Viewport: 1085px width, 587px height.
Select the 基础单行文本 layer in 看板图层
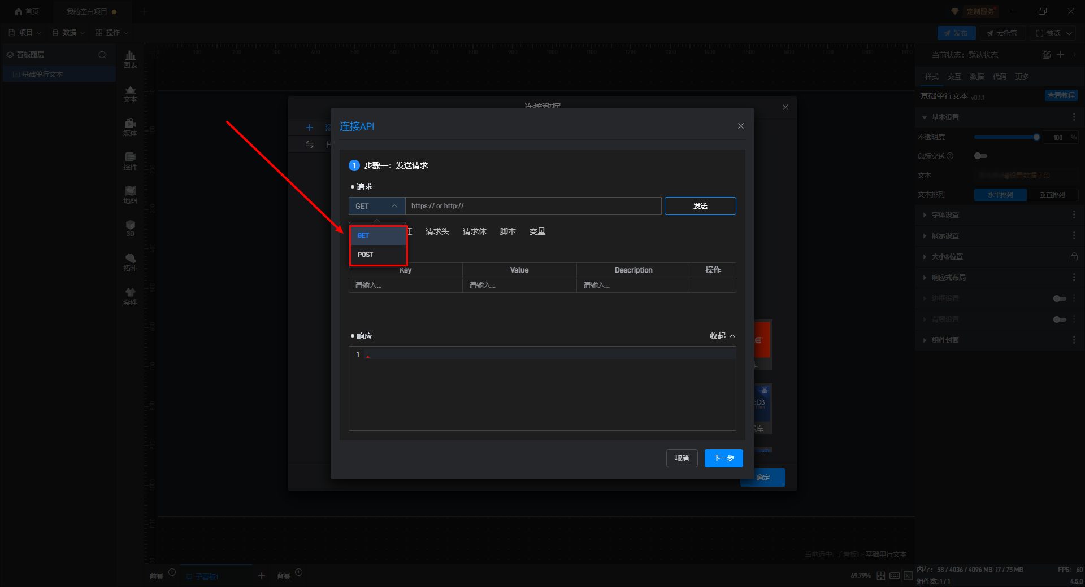click(x=59, y=75)
